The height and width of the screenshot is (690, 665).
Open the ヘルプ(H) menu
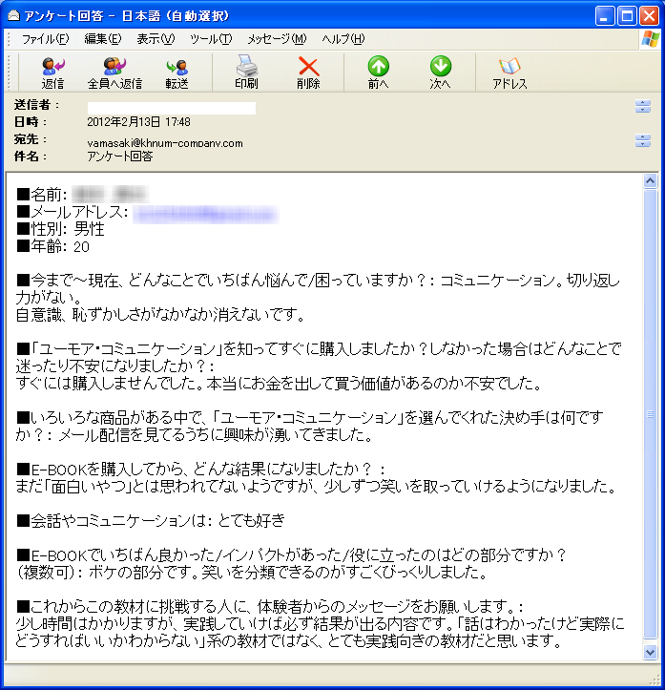point(343,39)
